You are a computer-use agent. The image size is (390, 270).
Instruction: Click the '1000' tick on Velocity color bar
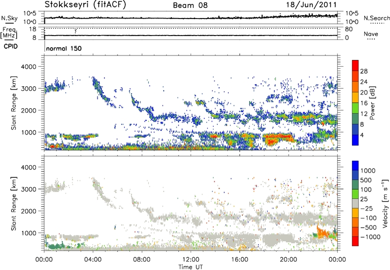pyautogui.click(x=368, y=171)
